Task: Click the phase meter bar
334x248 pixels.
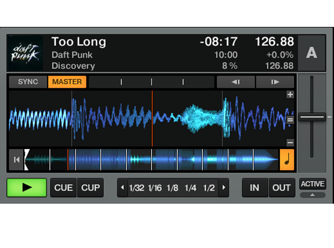Action: [151, 82]
